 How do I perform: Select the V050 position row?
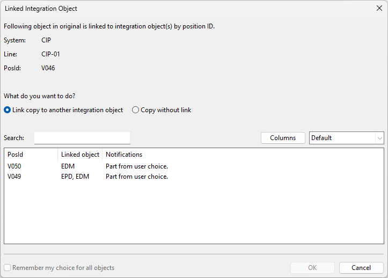coord(14,166)
